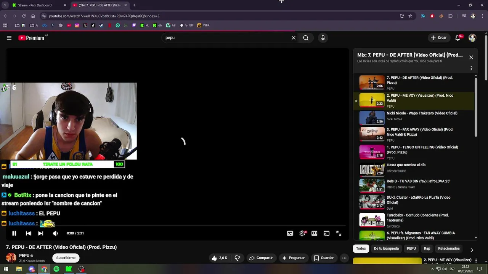488x274 pixels.
Task: Select Todos filter chip
Action: (x=361, y=249)
